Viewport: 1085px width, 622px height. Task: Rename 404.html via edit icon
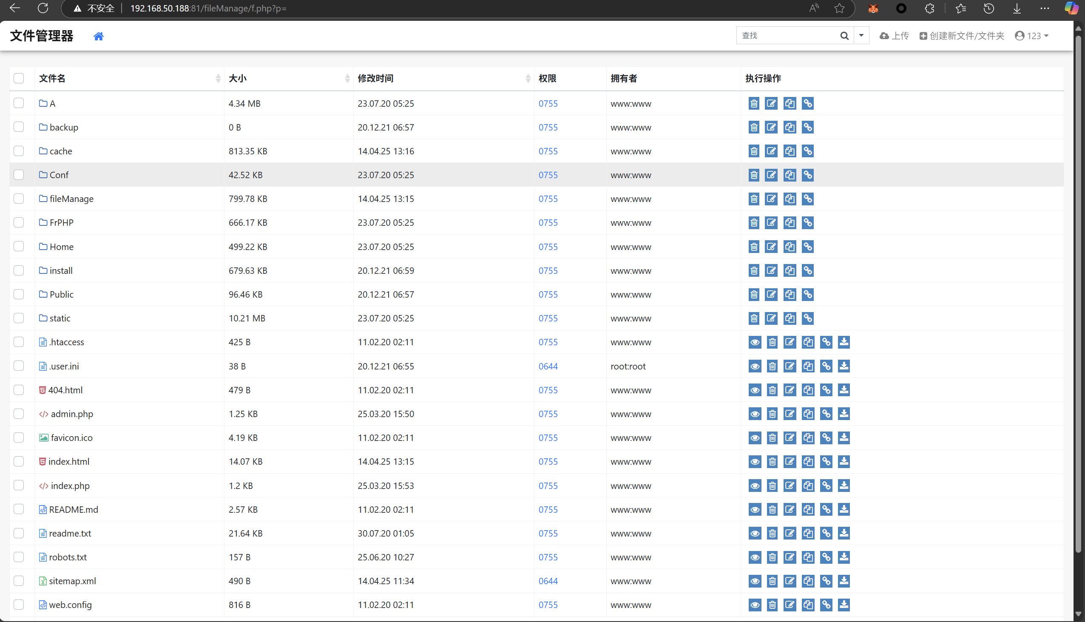[x=790, y=390]
